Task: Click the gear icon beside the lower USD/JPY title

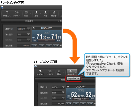Action: [68, 87]
